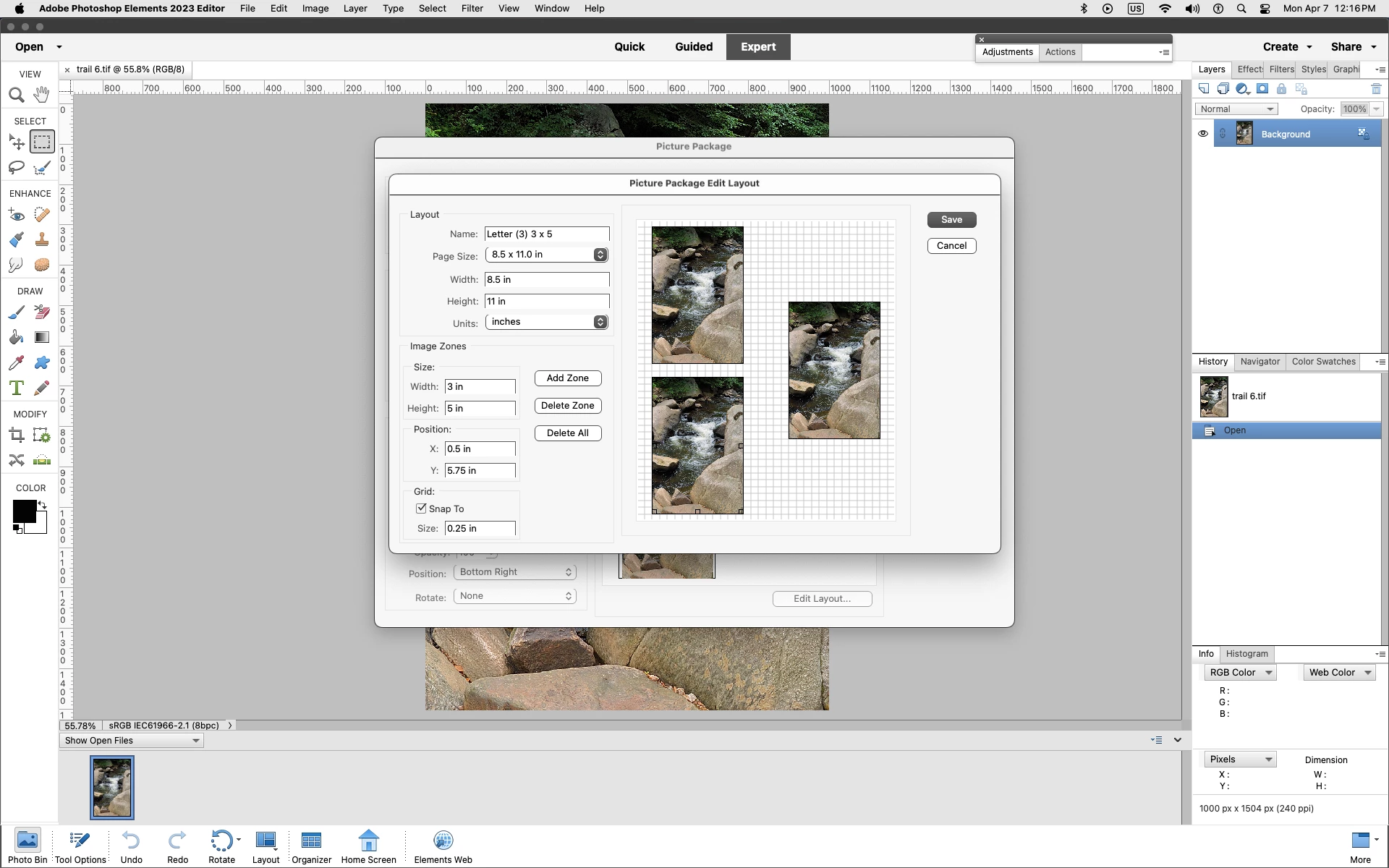Hide the Background layer visibility eye
The width and height of the screenshot is (1389, 868).
[1202, 134]
